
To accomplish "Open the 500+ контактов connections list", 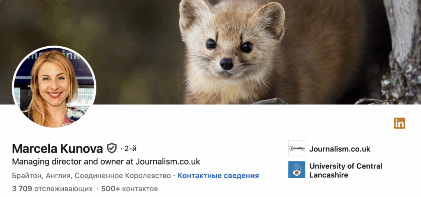I will (130, 189).
